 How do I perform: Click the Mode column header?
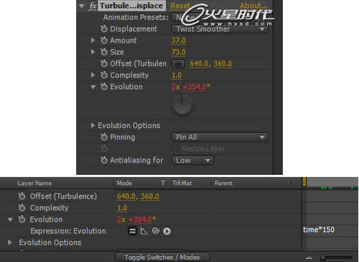coord(124,183)
